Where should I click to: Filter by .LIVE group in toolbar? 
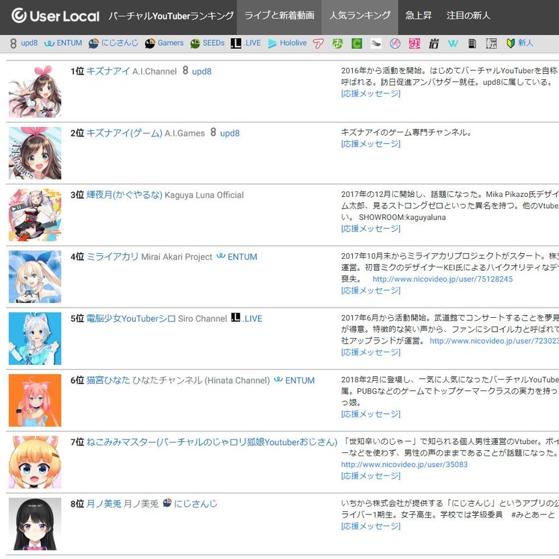246,43
